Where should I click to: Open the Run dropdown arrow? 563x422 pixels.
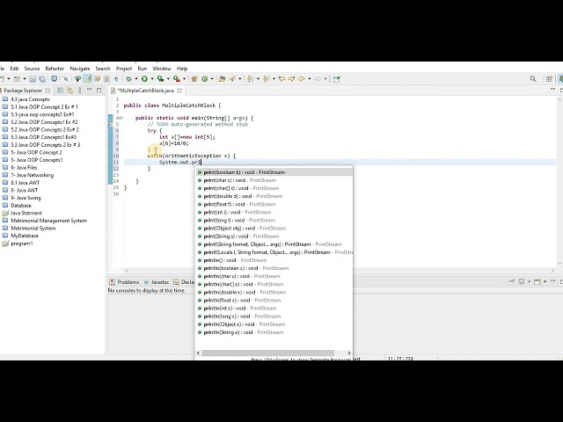point(152,79)
